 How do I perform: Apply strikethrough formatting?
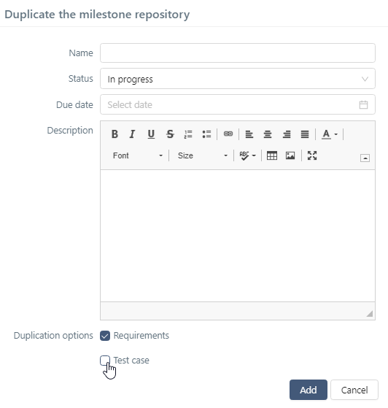pyautogui.click(x=170, y=134)
